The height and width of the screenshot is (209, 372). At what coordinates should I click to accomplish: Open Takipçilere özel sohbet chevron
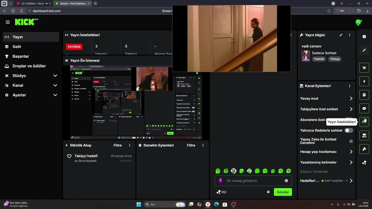point(351,109)
